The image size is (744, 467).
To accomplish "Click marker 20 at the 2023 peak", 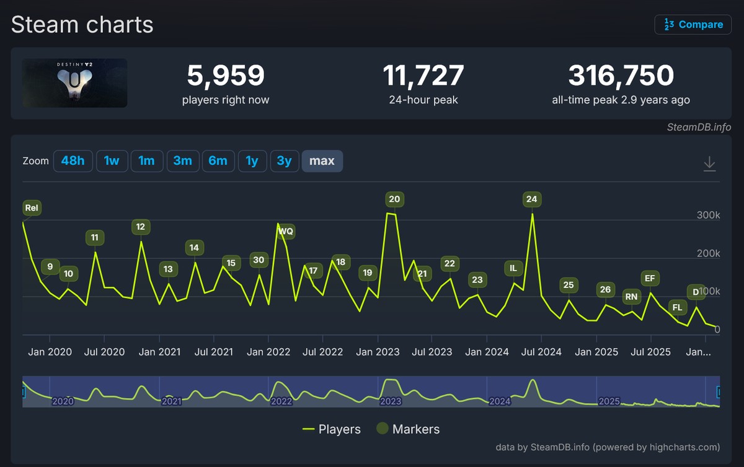I will (394, 199).
